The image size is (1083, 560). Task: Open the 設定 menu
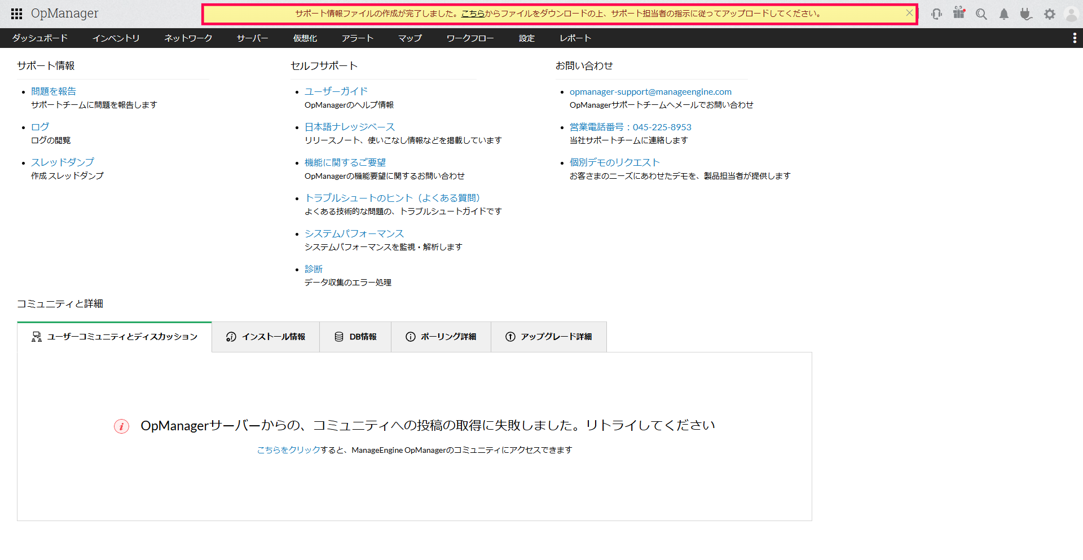tap(527, 38)
